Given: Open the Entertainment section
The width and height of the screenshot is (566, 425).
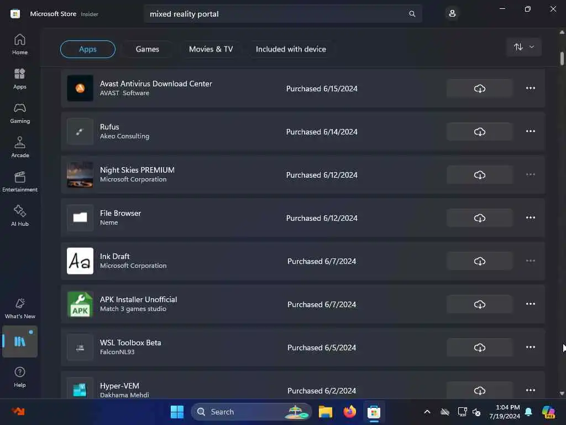Looking at the screenshot, I should pyautogui.click(x=20, y=182).
